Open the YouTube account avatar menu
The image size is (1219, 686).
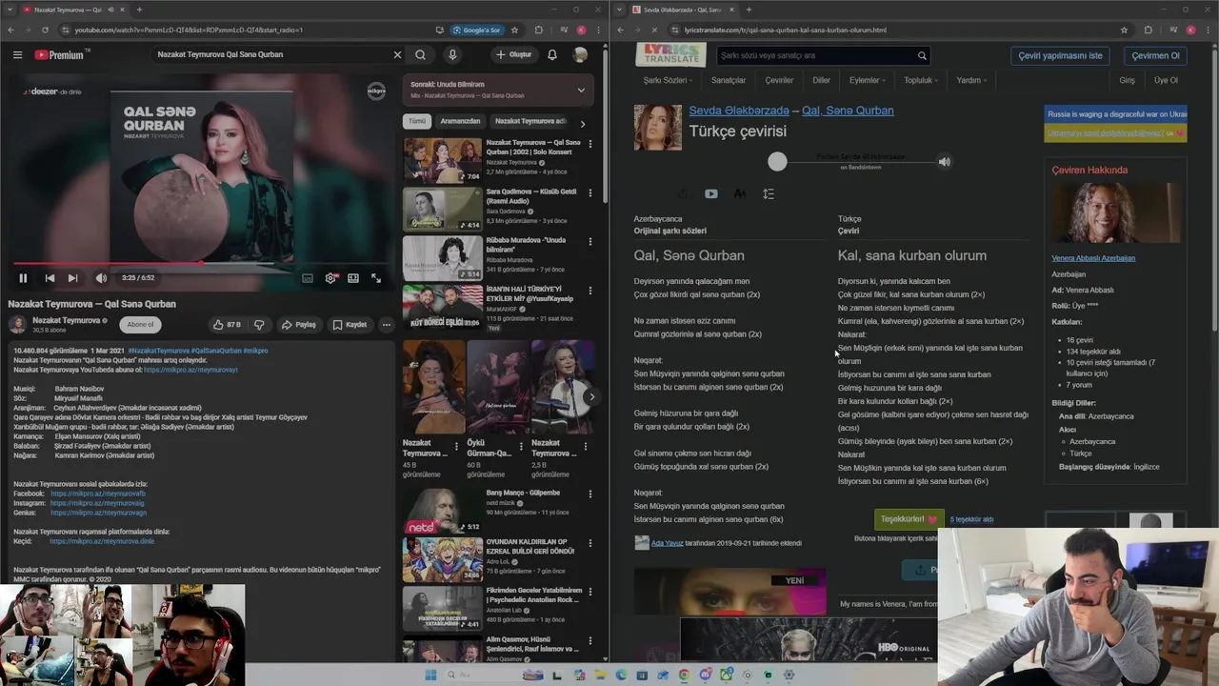(x=580, y=54)
